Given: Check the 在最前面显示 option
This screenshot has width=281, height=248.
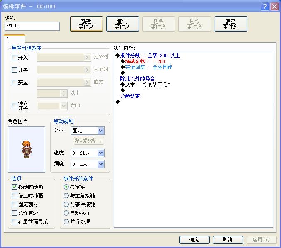Looking at the screenshot, I should pyautogui.click(x=14, y=222).
